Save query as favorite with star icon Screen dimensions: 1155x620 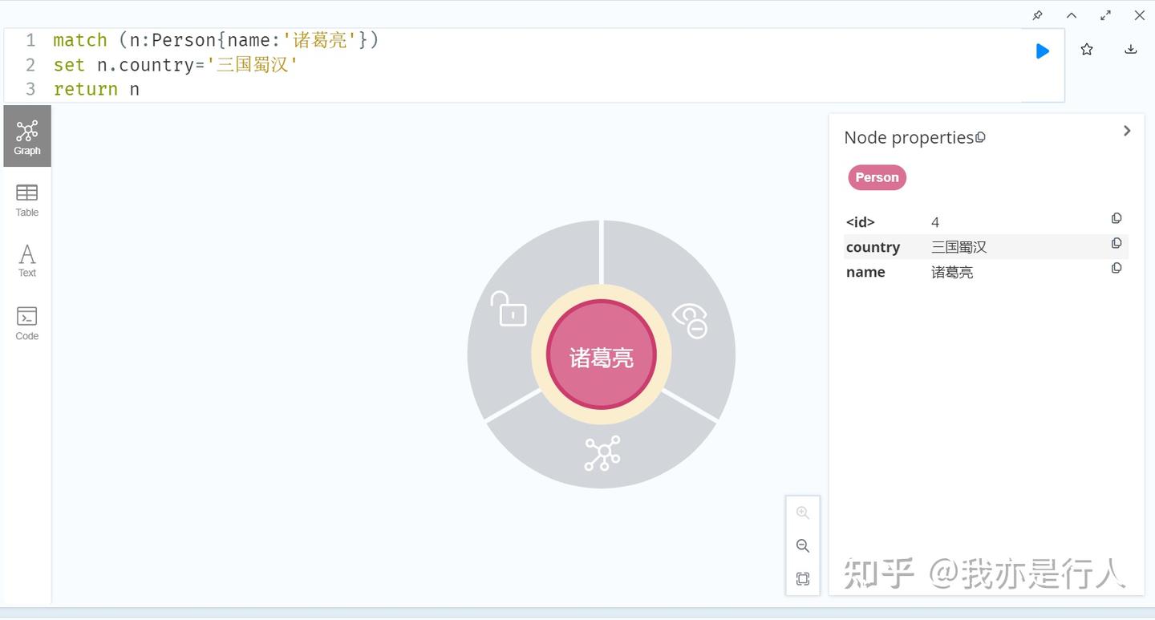tap(1086, 48)
